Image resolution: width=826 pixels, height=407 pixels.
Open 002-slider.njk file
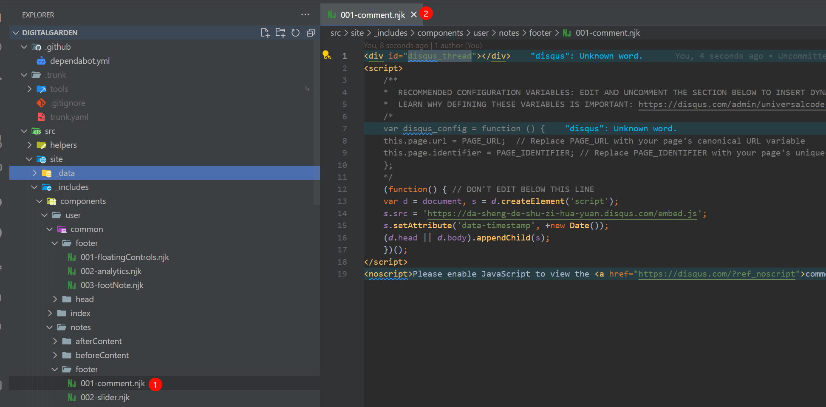tap(105, 397)
